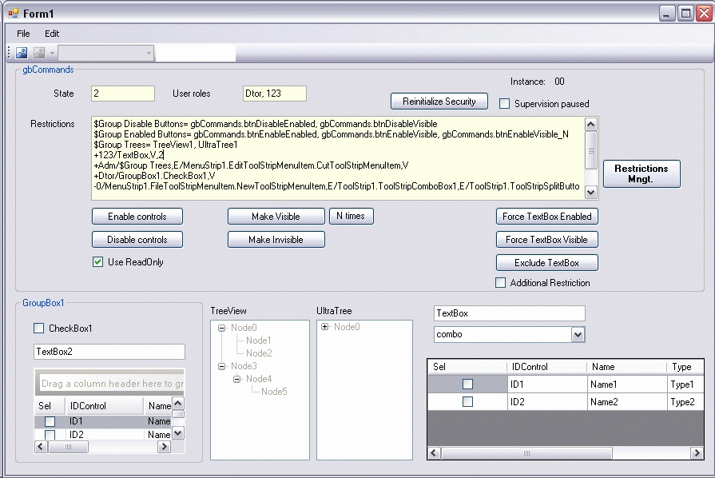715x478 pixels.
Task: Open the Edit menu
Action: click(x=52, y=34)
